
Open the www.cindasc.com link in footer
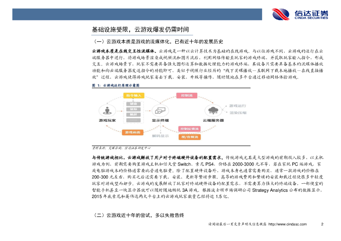click(287, 224)
